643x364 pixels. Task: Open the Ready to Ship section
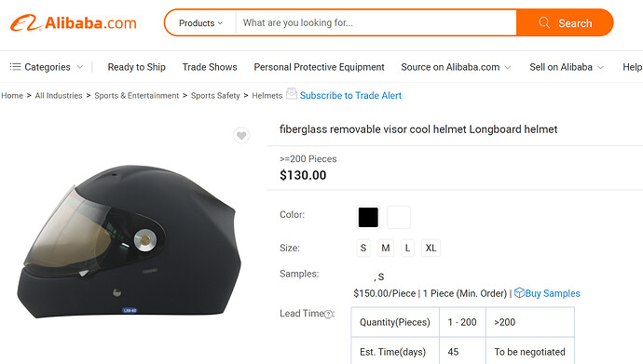point(137,67)
